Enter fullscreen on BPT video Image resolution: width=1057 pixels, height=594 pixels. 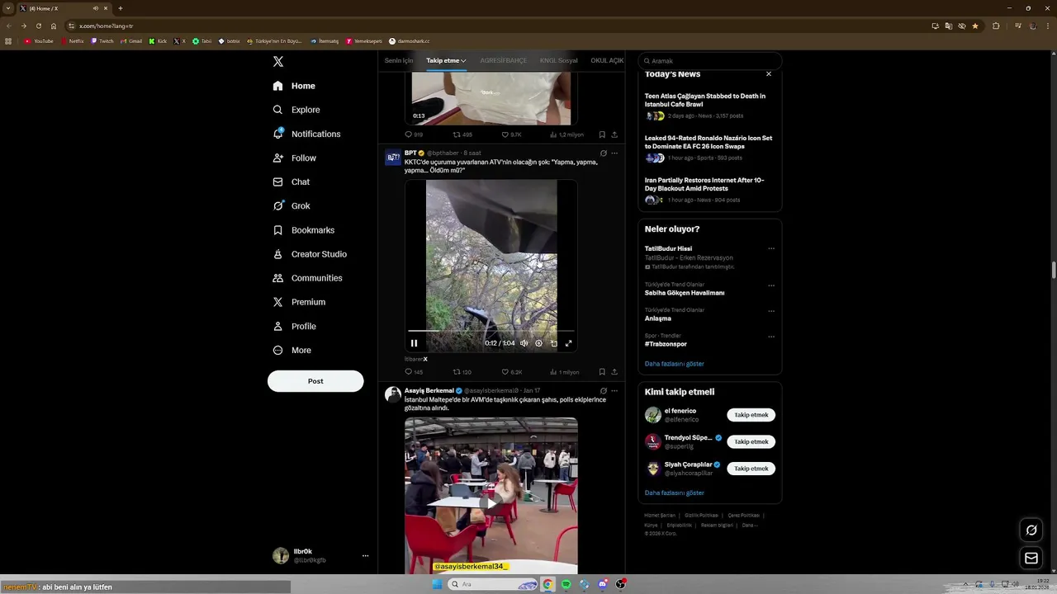tap(568, 343)
